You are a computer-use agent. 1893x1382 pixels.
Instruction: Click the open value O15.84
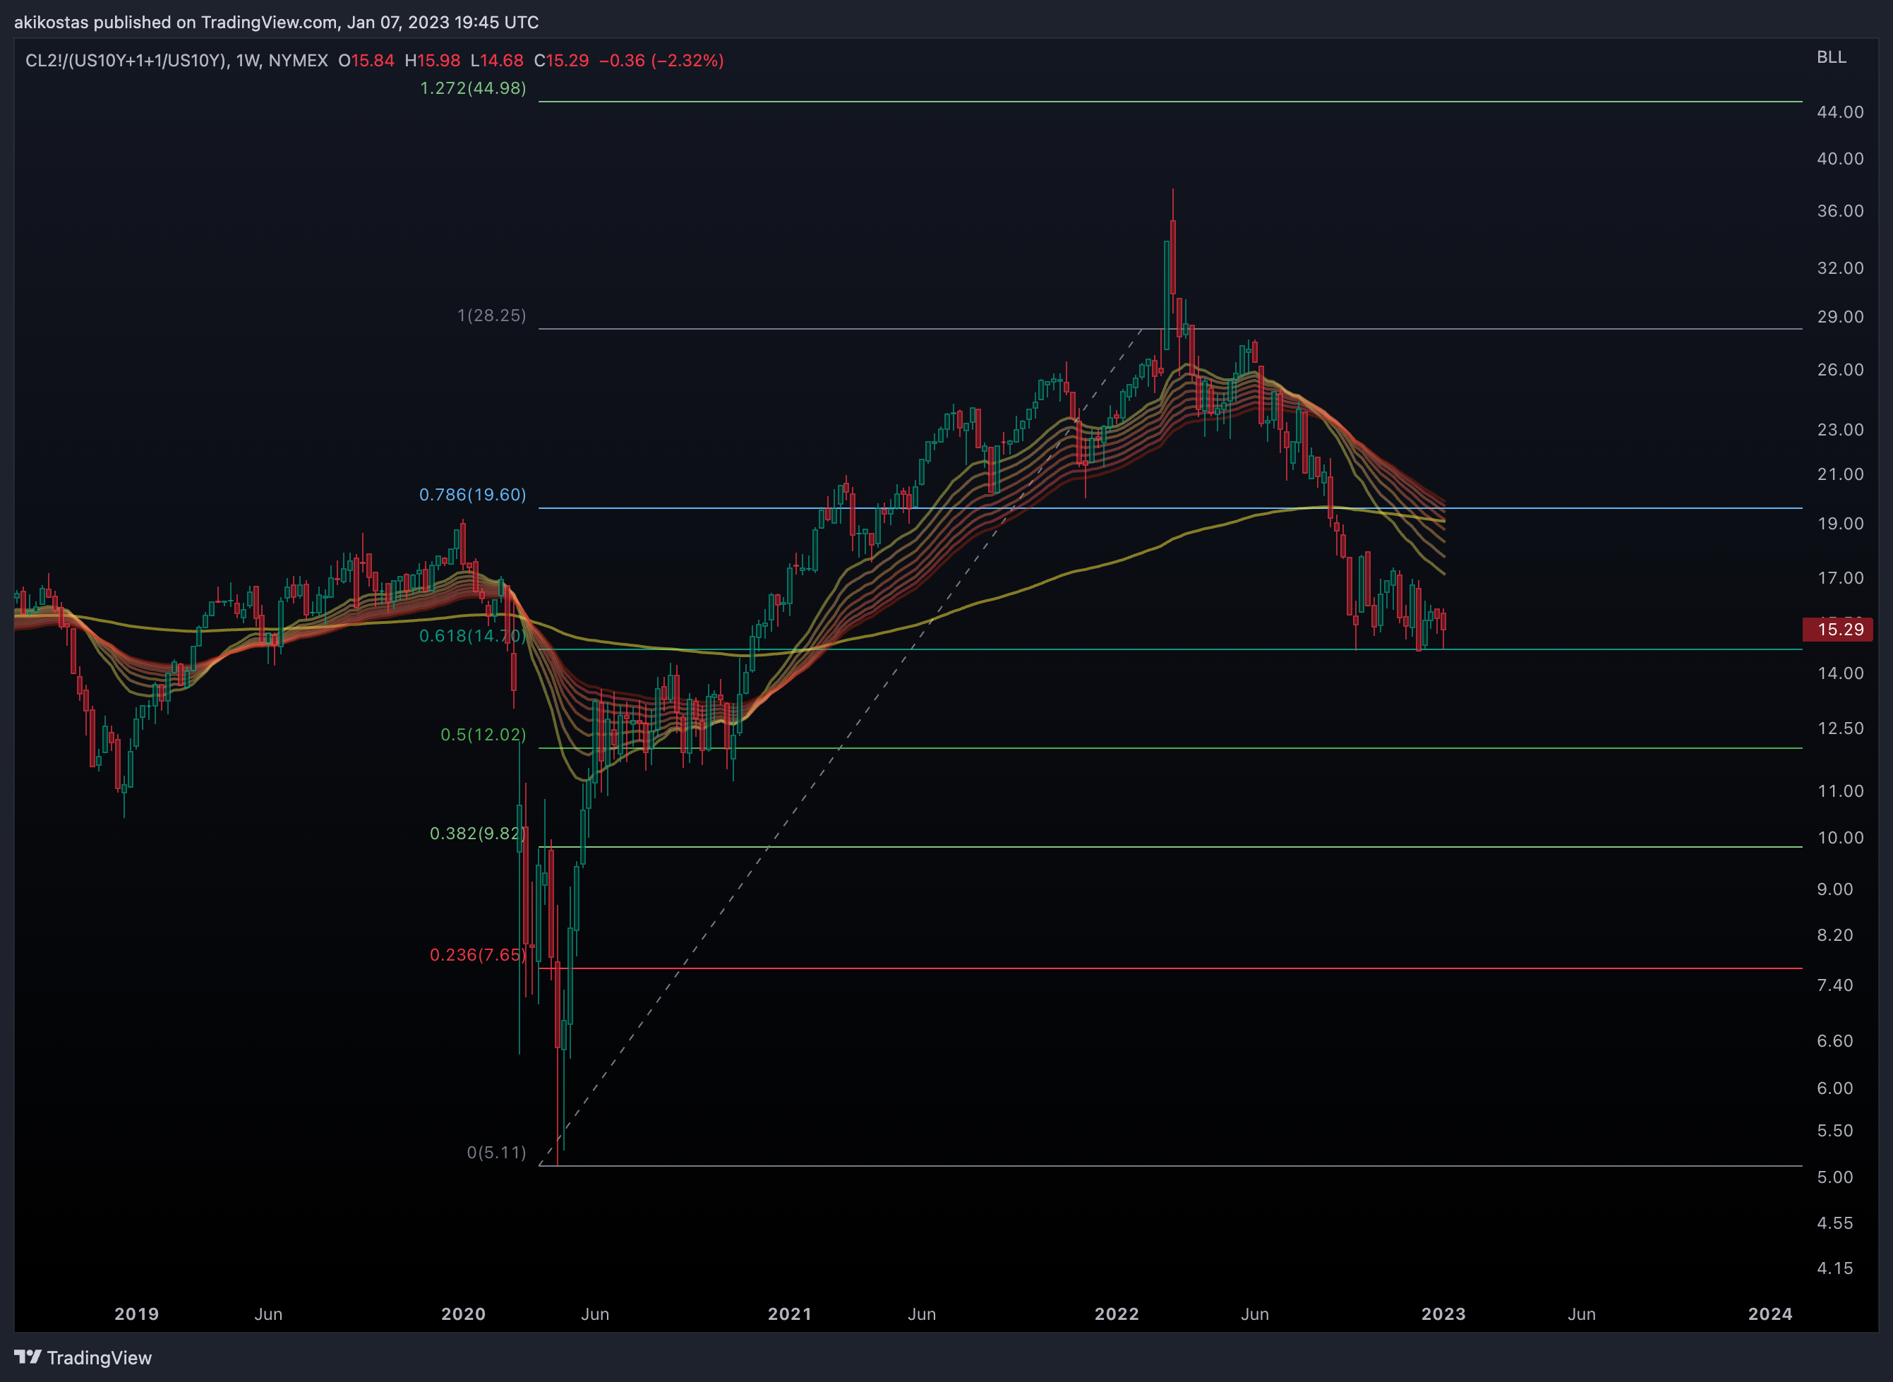click(366, 60)
